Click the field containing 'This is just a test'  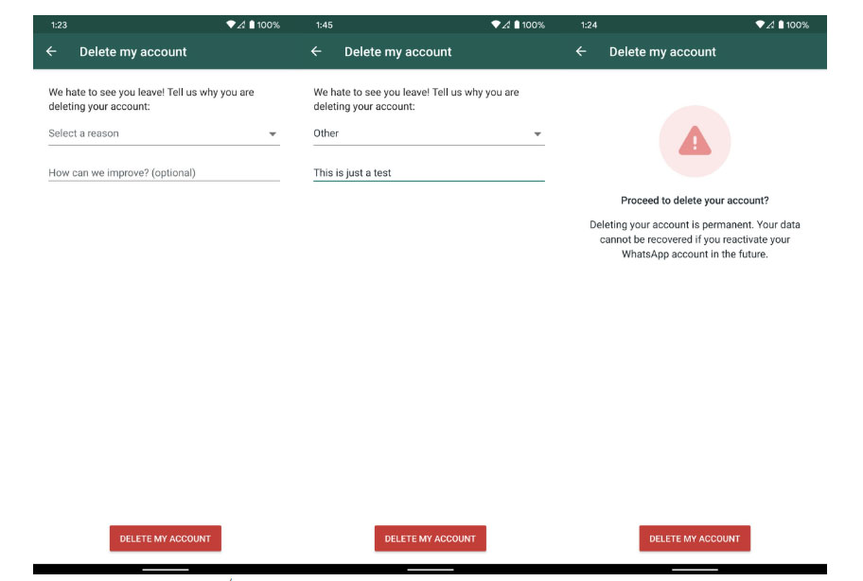point(429,173)
